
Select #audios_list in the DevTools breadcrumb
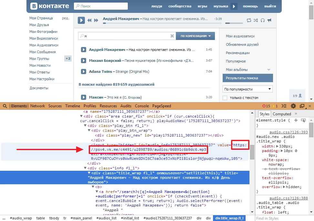106,218
